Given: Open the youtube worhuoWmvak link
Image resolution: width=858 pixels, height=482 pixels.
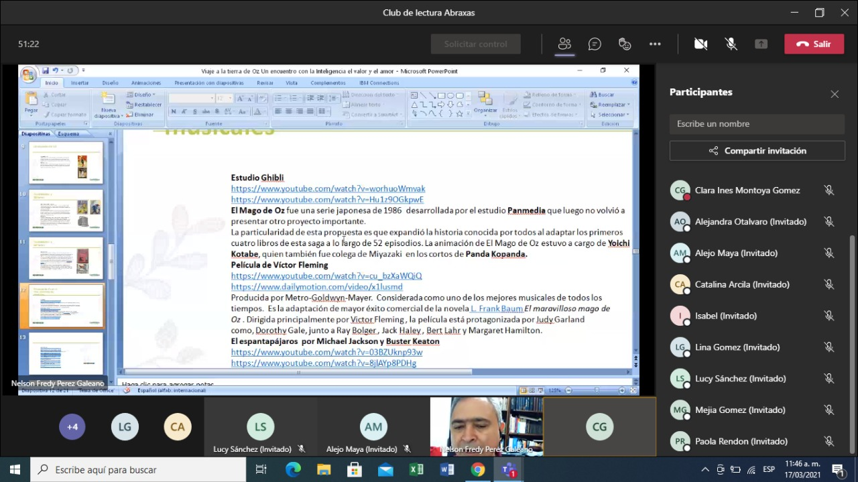Looking at the screenshot, I should [x=328, y=189].
